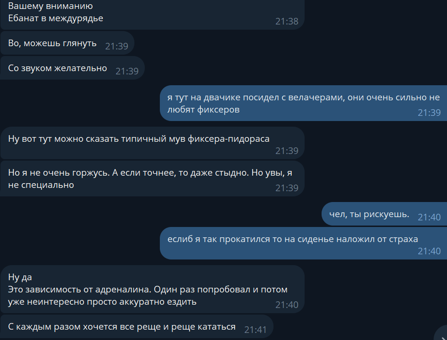
Task: Click the 21:39 timestamp beside 'Во, можешь глянуть'
Action: tap(116, 46)
